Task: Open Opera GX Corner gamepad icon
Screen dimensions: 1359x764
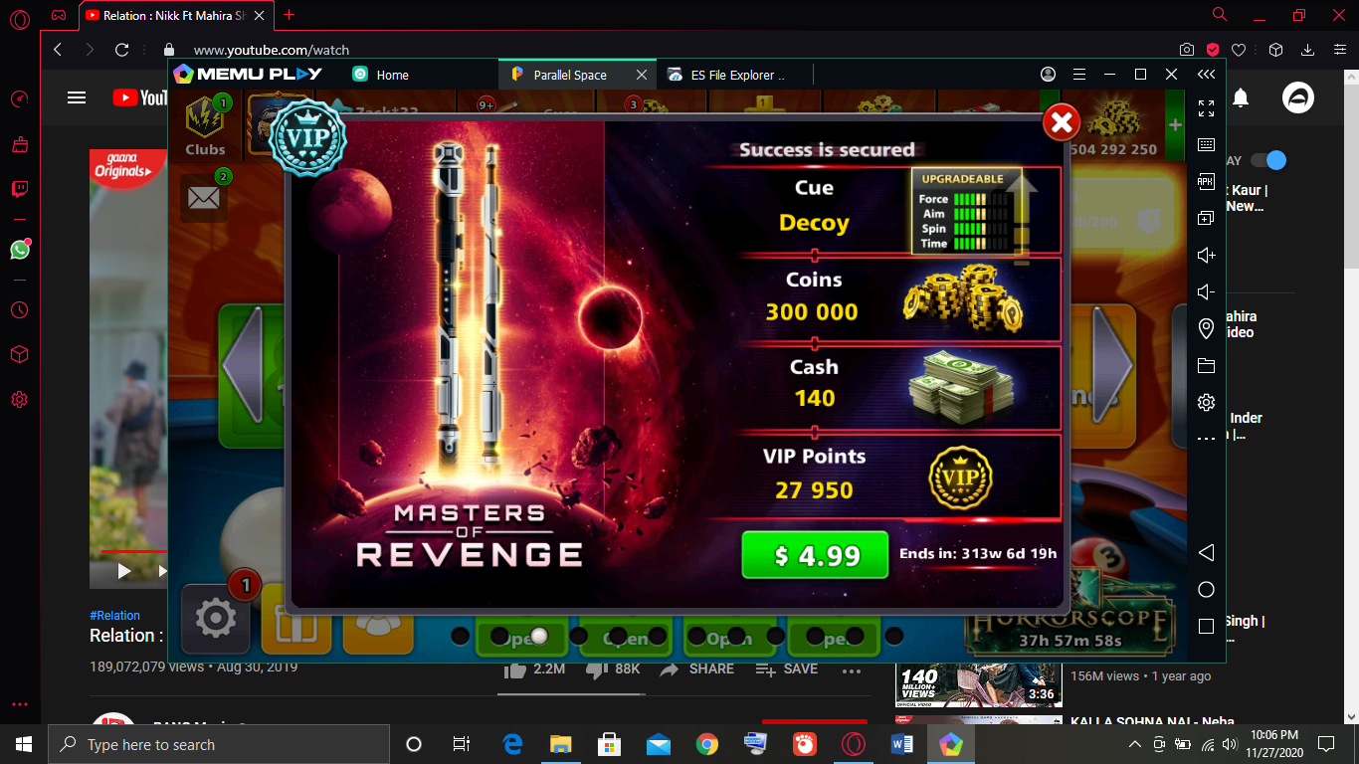Action: [60, 15]
